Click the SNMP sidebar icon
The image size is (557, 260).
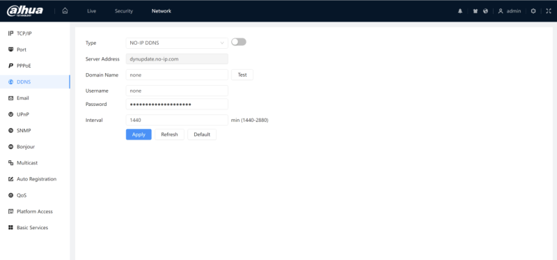(10, 130)
